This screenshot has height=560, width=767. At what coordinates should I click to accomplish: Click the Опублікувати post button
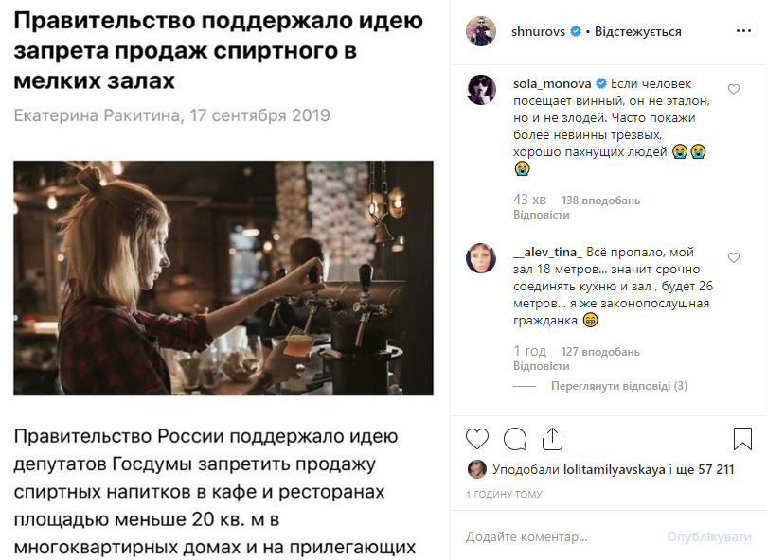click(x=709, y=536)
